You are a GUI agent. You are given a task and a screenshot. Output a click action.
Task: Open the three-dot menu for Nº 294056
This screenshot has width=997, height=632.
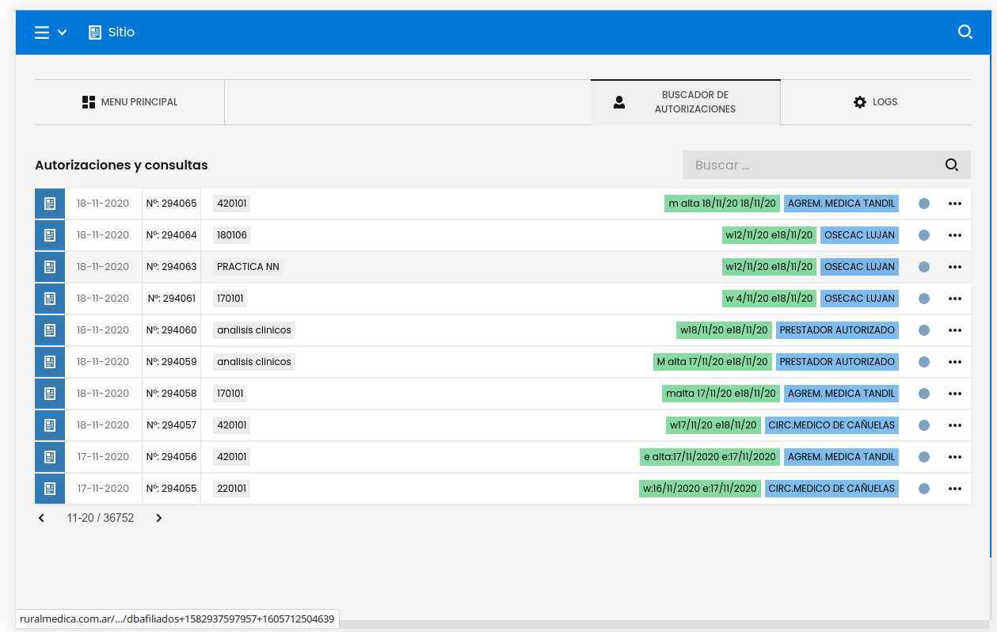955,457
